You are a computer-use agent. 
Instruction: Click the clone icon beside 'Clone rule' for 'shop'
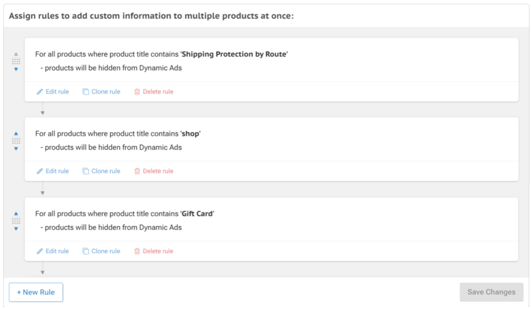click(85, 171)
